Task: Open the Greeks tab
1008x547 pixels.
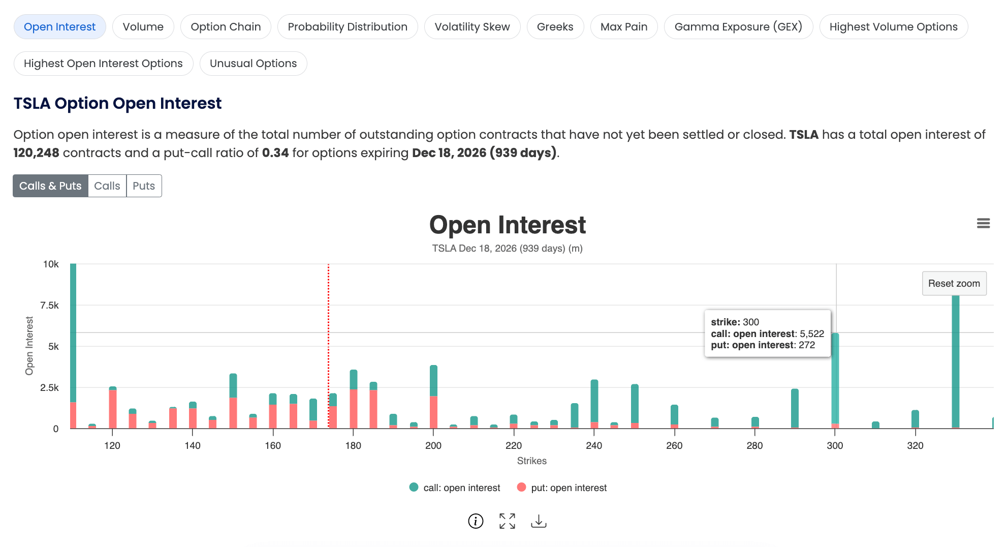Action: pyautogui.click(x=555, y=27)
